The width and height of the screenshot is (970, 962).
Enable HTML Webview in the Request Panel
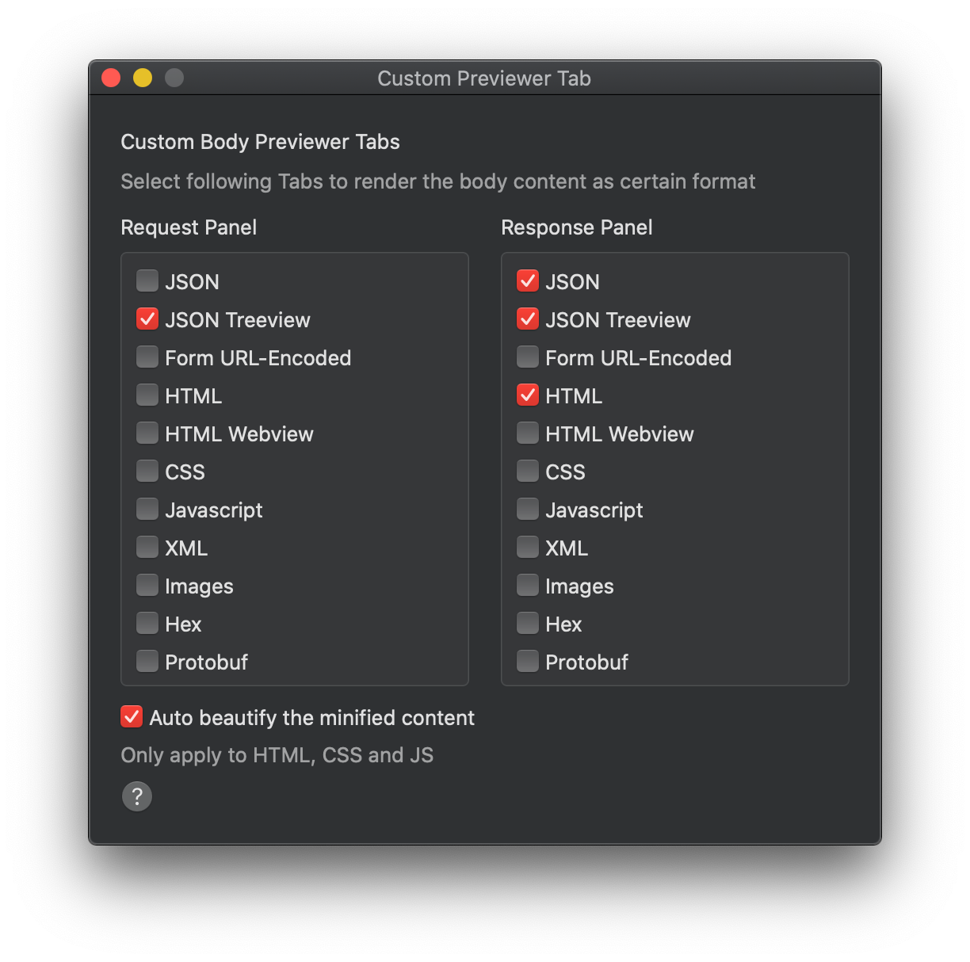click(x=147, y=433)
